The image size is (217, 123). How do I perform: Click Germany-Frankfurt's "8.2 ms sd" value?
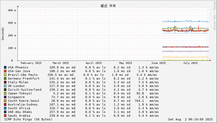click(x=122, y=78)
